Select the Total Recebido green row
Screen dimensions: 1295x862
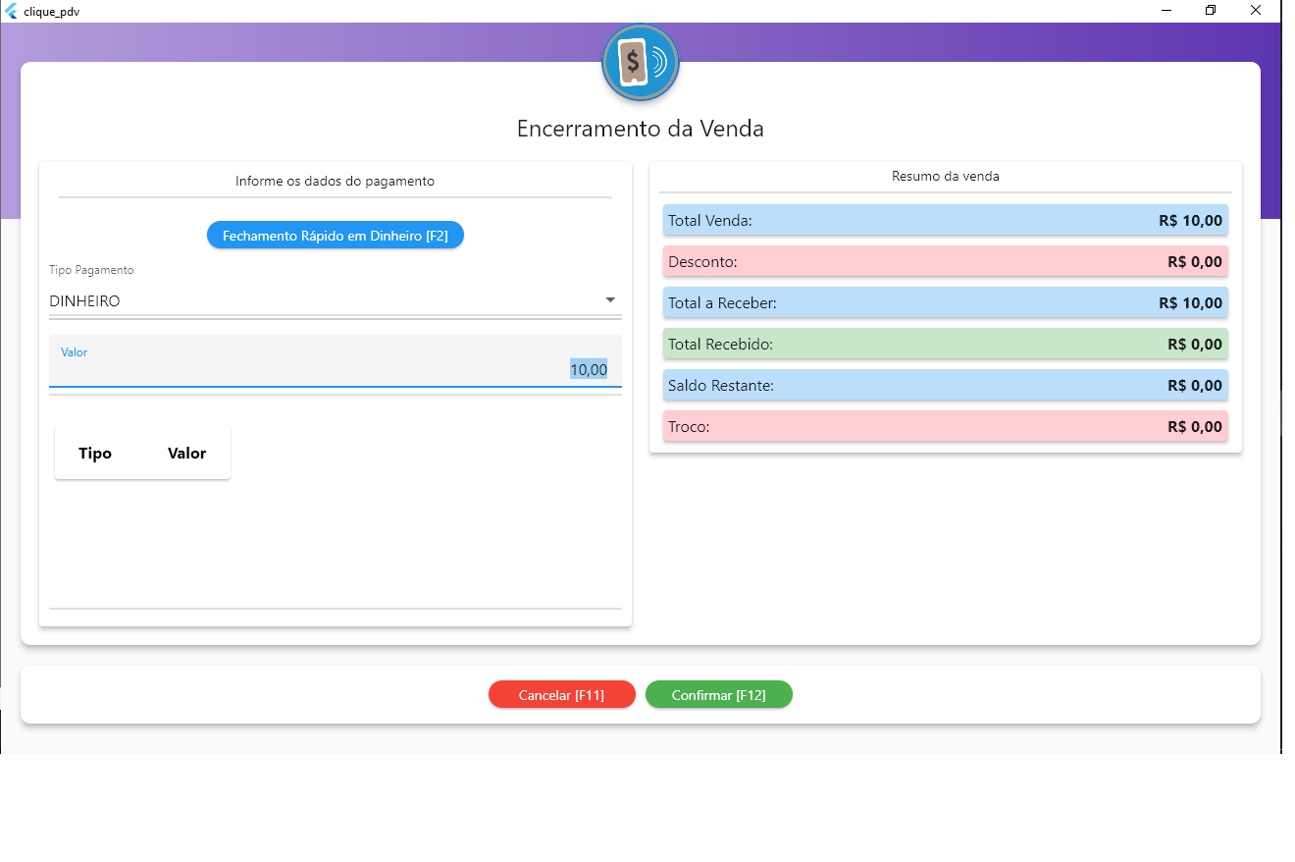(945, 345)
